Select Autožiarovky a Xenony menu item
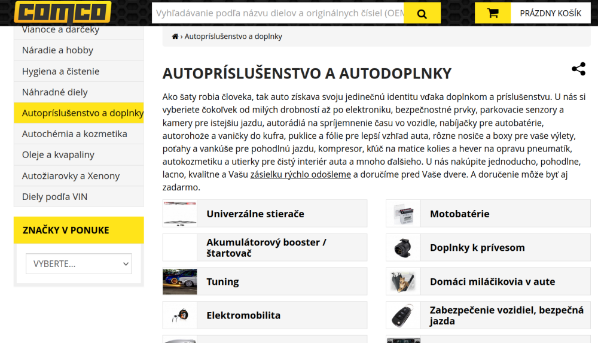This screenshot has width=598, height=343. point(79,176)
